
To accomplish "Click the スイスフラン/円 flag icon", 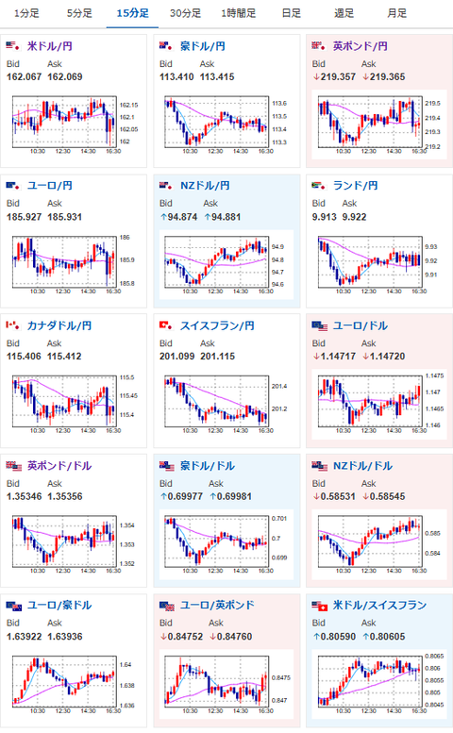I will tap(166, 325).
